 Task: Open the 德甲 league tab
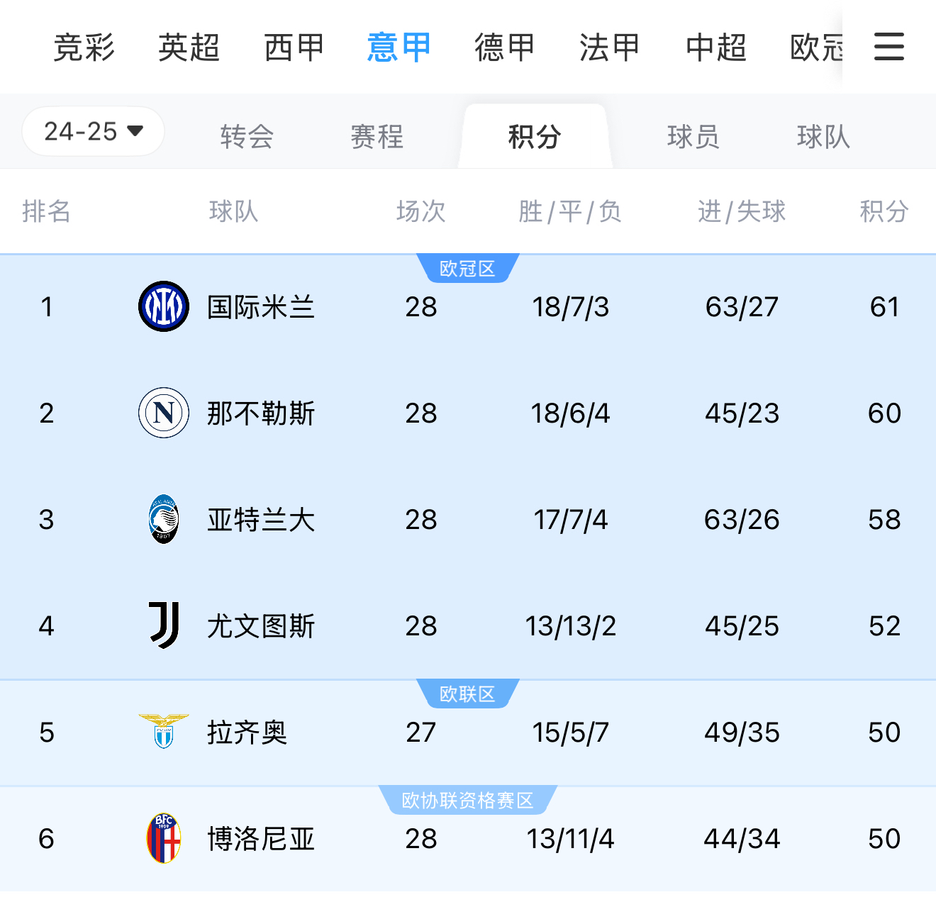(x=504, y=48)
